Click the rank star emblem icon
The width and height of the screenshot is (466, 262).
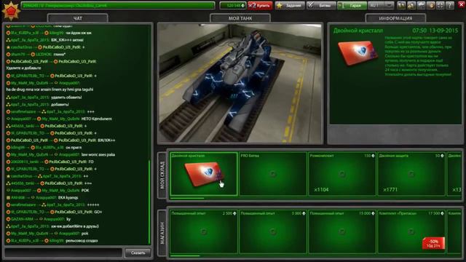coord(11,11)
